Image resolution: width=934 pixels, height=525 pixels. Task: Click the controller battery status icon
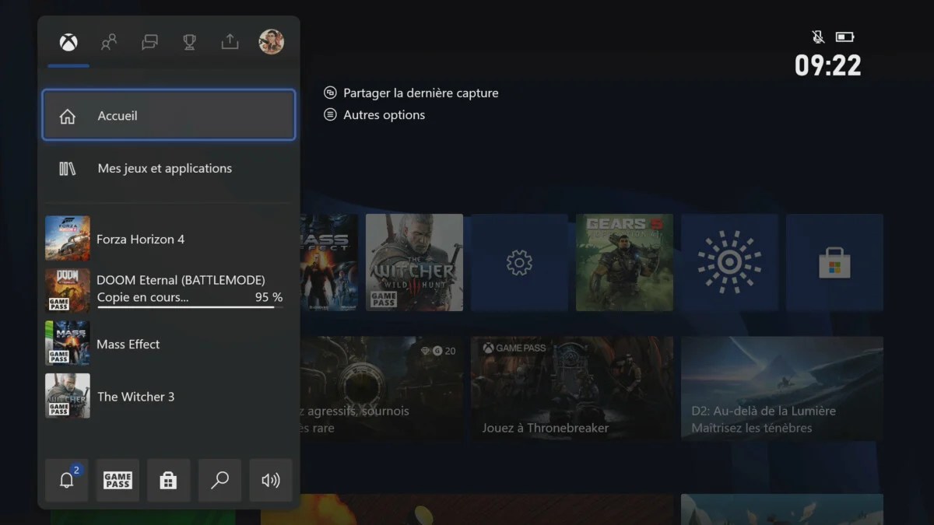click(844, 37)
